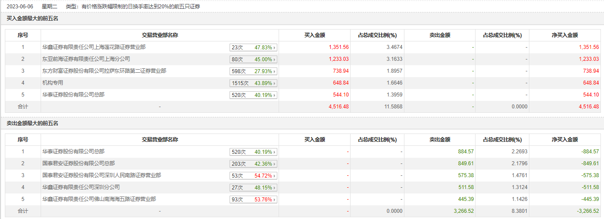Click 华鑫证券有限责任公司深圳分公司 link

click(x=80, y=187)
